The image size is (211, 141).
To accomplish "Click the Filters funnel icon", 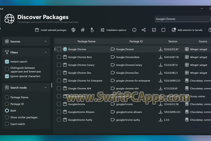I will click(7, 52).
